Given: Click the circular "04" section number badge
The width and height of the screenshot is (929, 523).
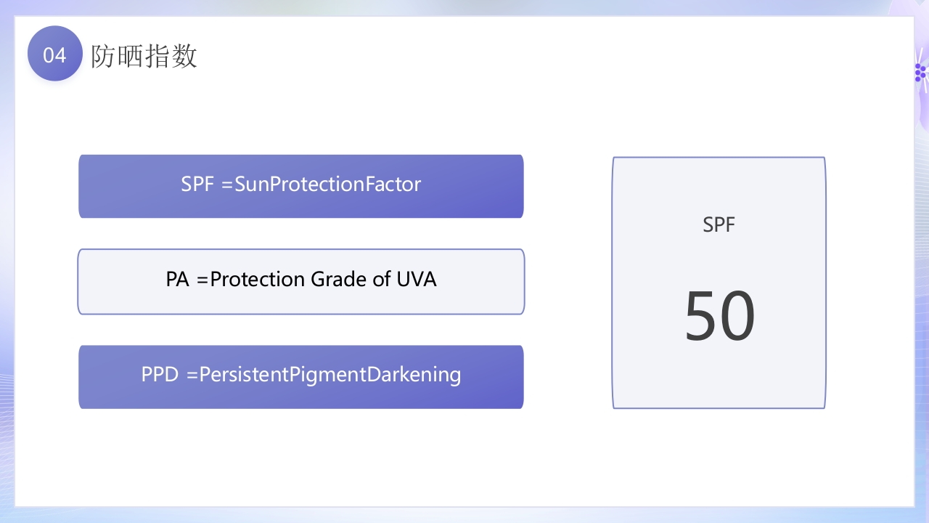Looking at the screenshot, I should (54, 54).
